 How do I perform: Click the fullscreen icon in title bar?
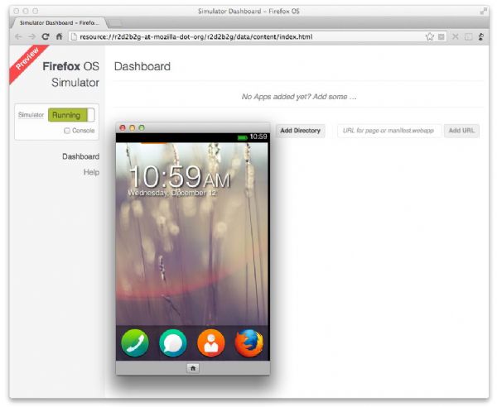pyautogui.click(x=484, y=11)
